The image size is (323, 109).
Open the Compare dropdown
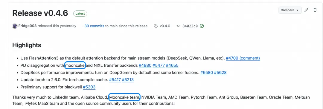[x=290, y=10]
